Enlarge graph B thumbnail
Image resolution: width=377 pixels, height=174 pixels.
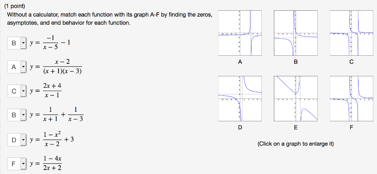296,33
